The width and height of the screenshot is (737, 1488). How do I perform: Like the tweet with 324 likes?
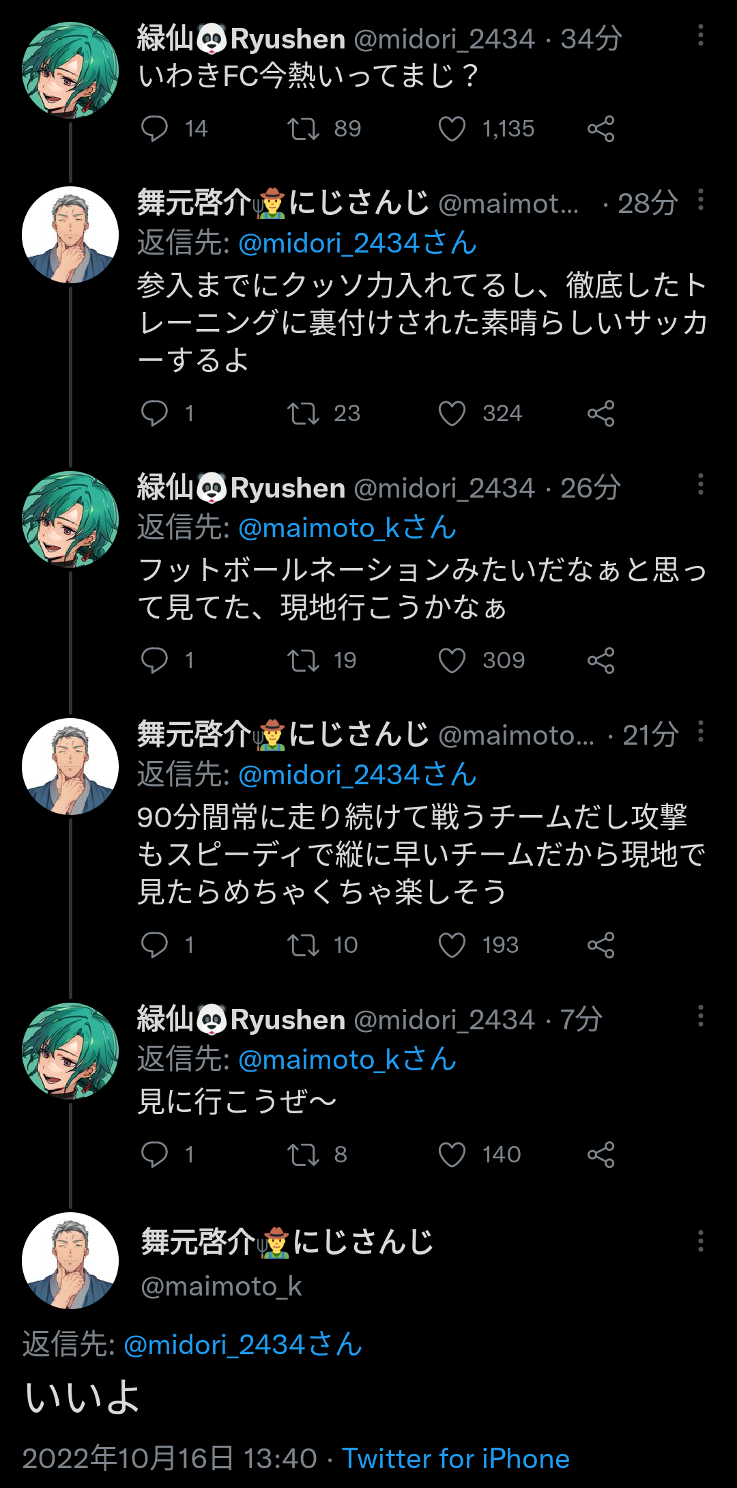tap(452, 413)
